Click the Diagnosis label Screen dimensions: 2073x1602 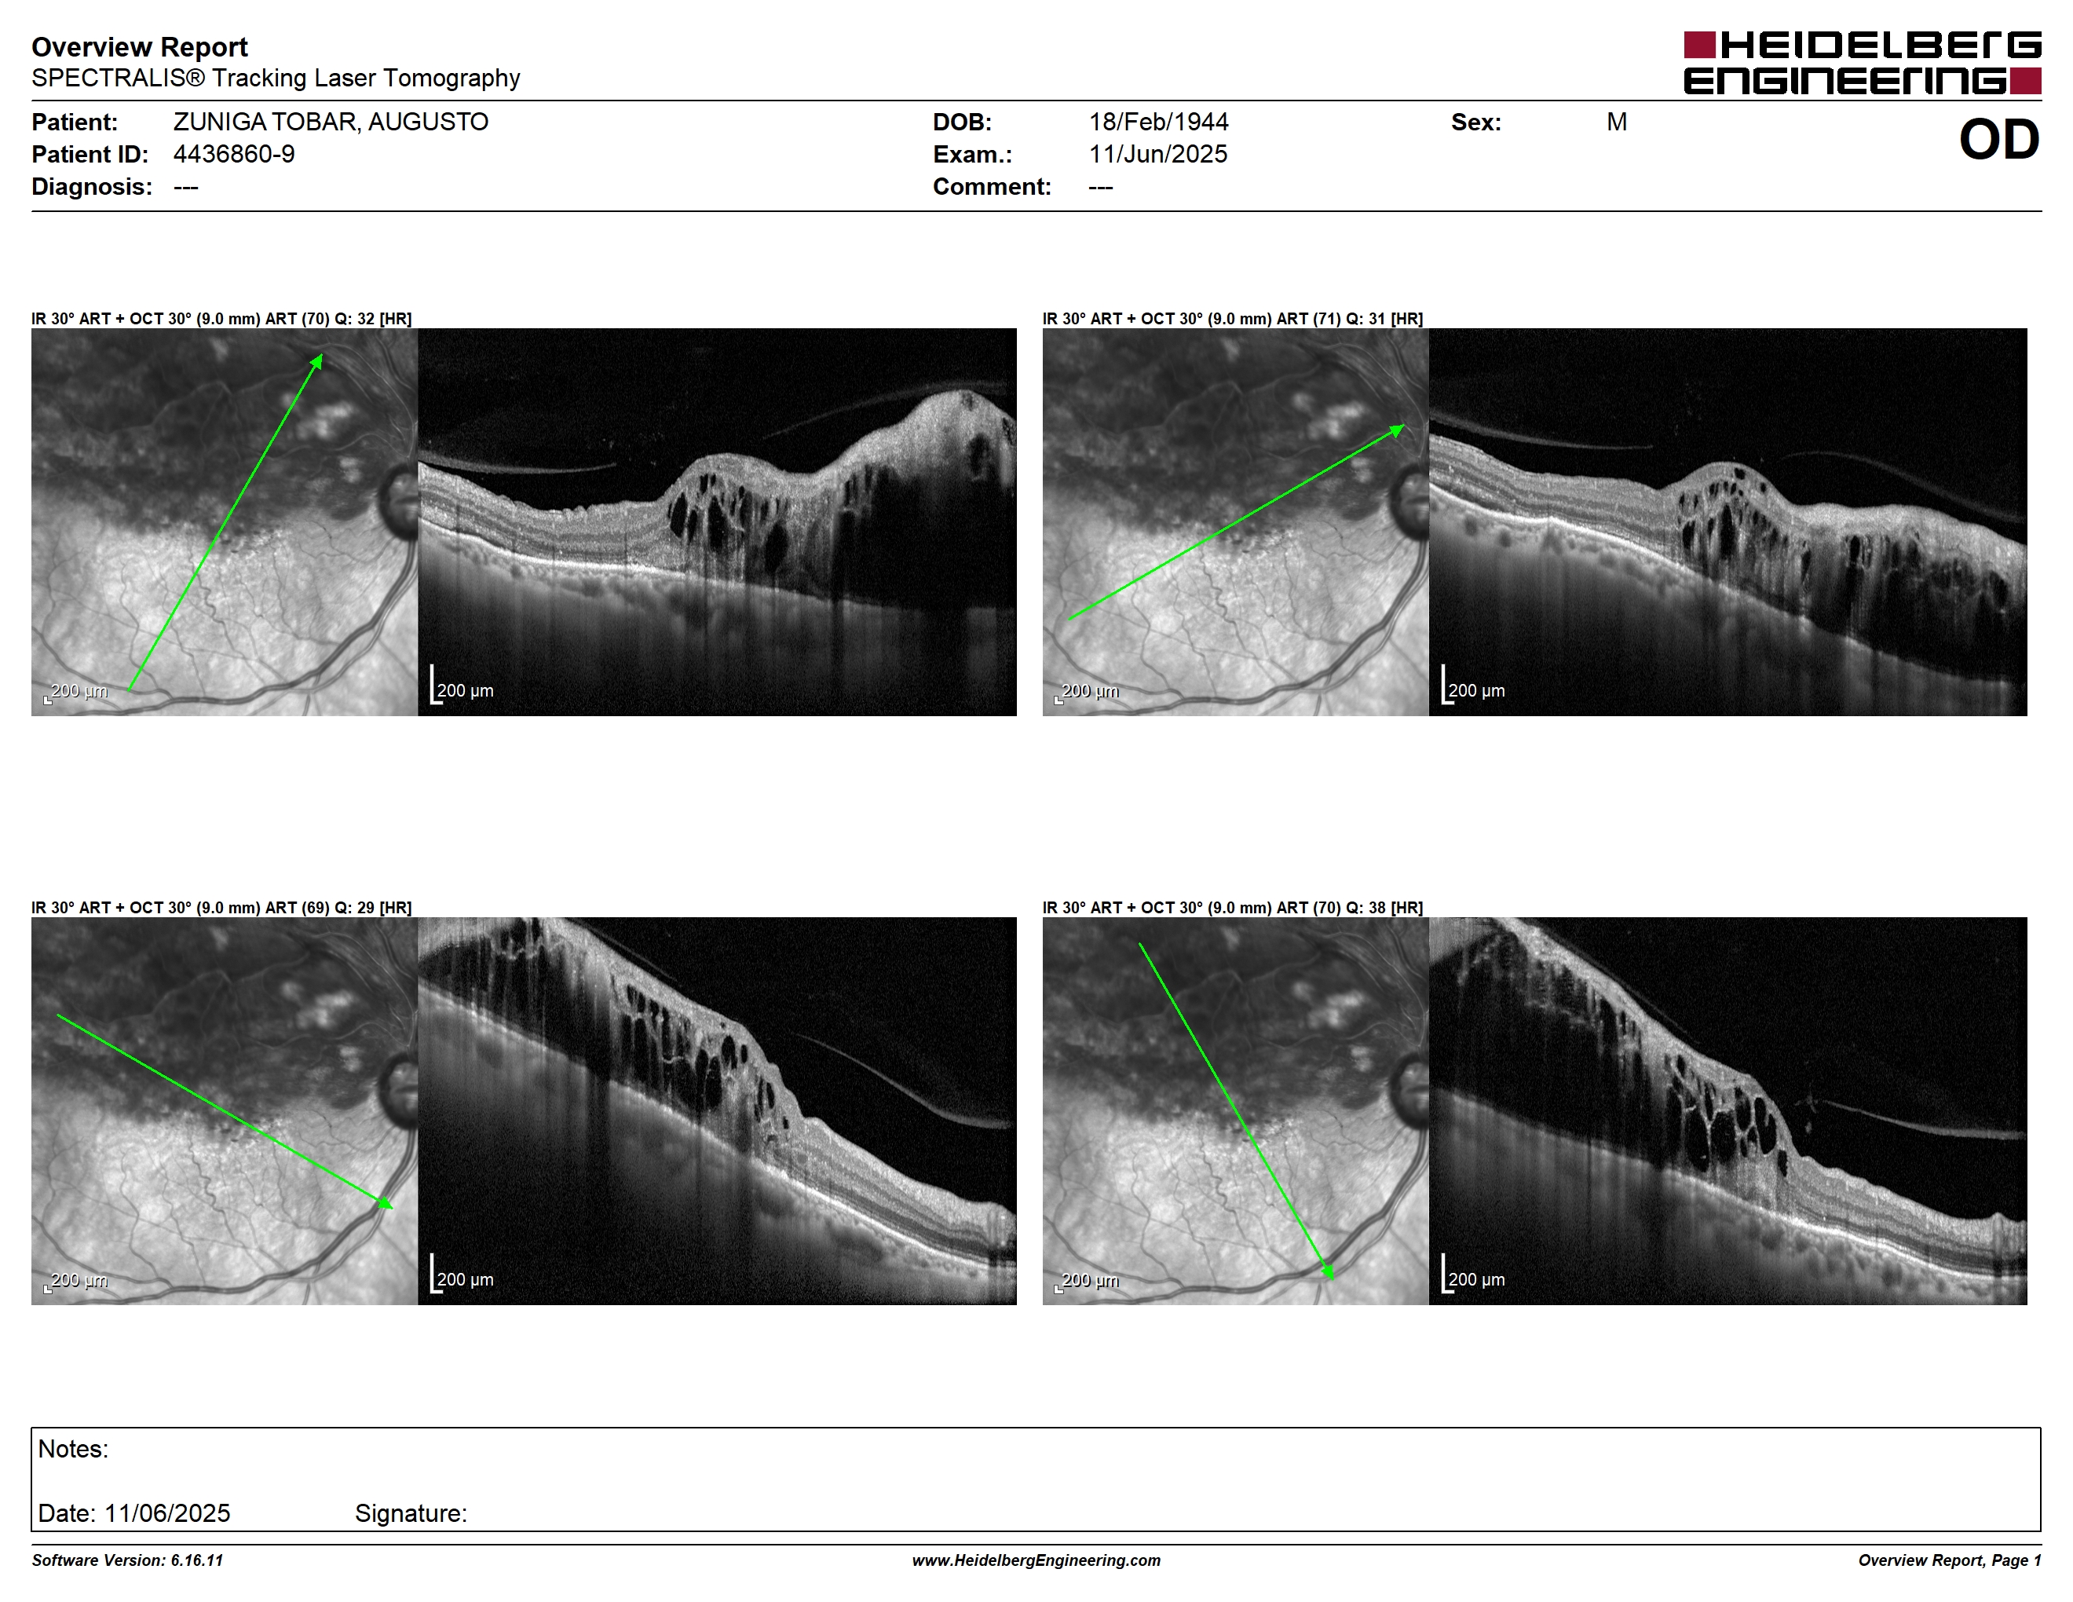point(91,186)
